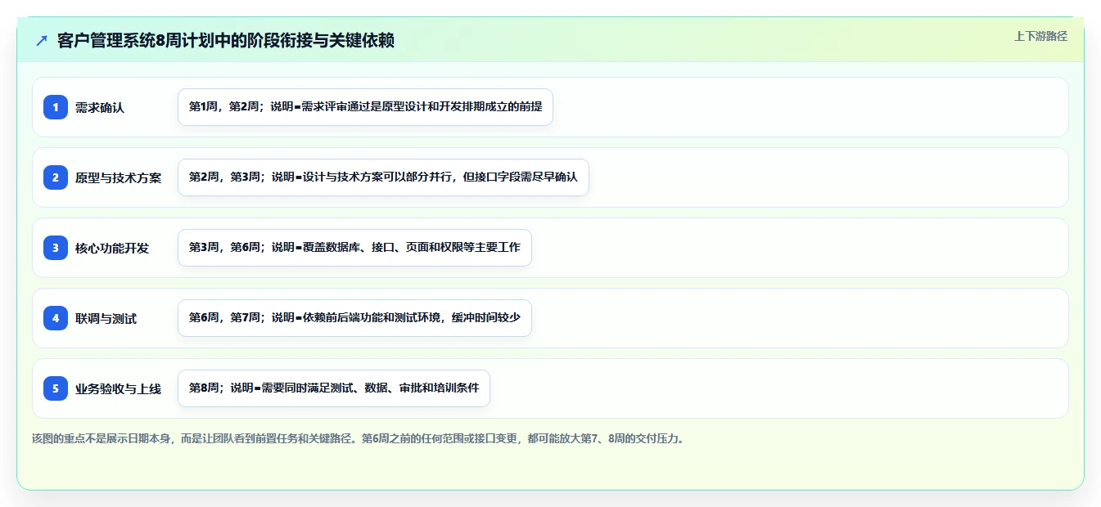Open the 第6周，第7周 description box
Image resolution: width=1101 pixels, height=507 pixels.
tap(354, 318)
